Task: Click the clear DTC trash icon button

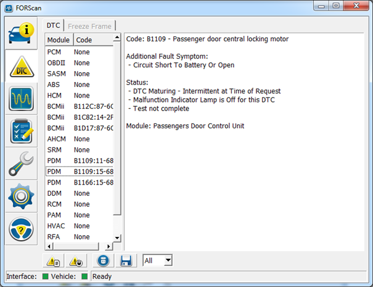Action: 105,261
